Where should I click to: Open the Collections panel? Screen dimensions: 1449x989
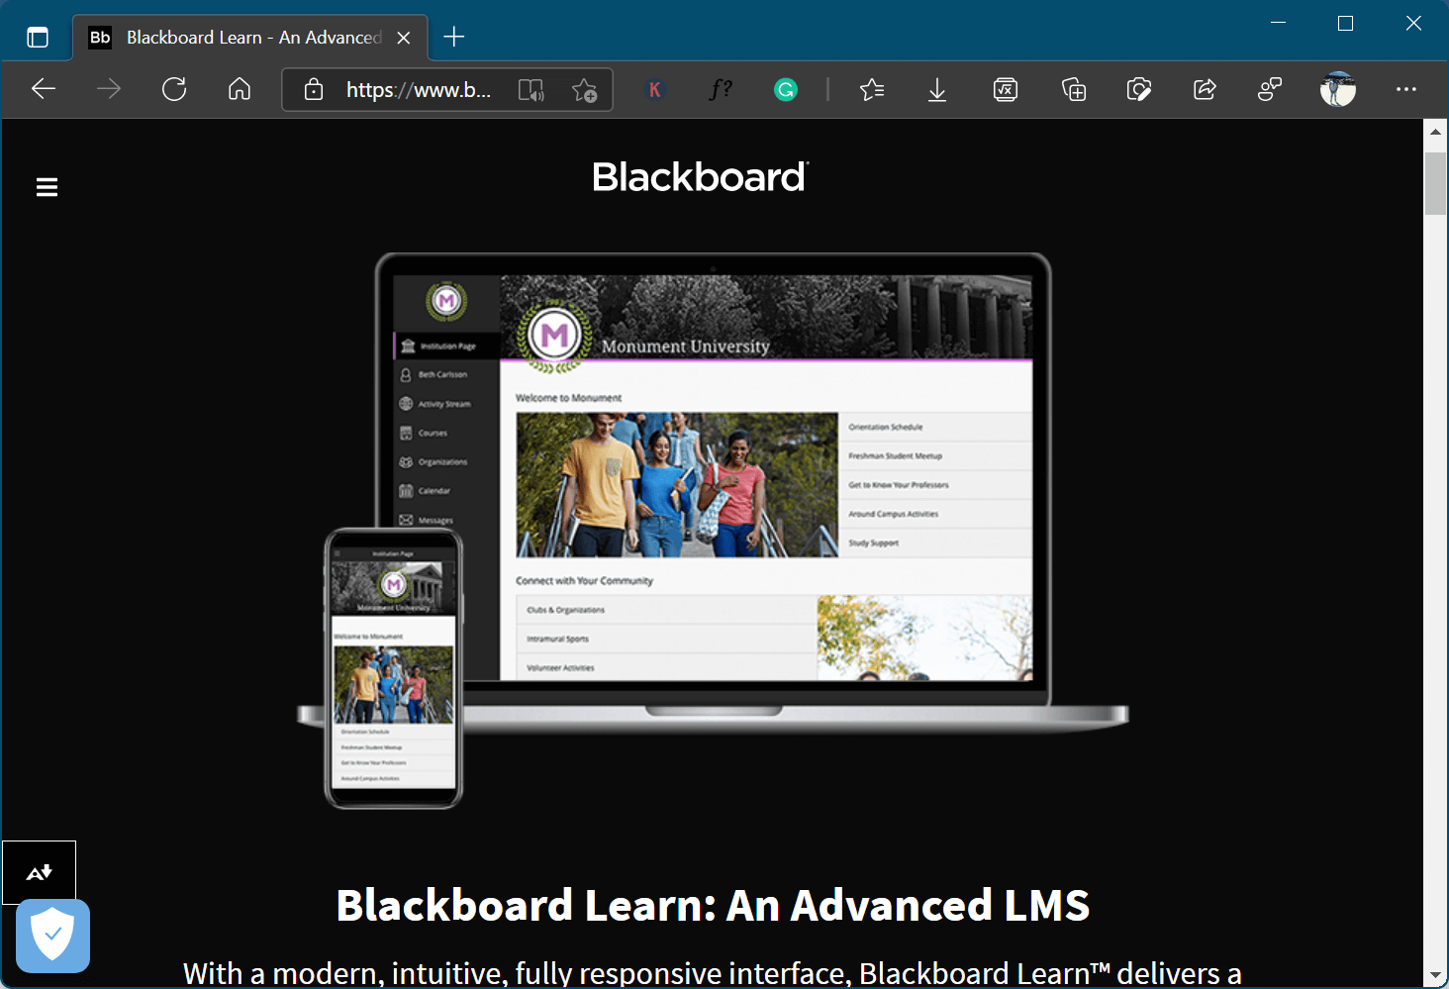[x=1074, y=90]
